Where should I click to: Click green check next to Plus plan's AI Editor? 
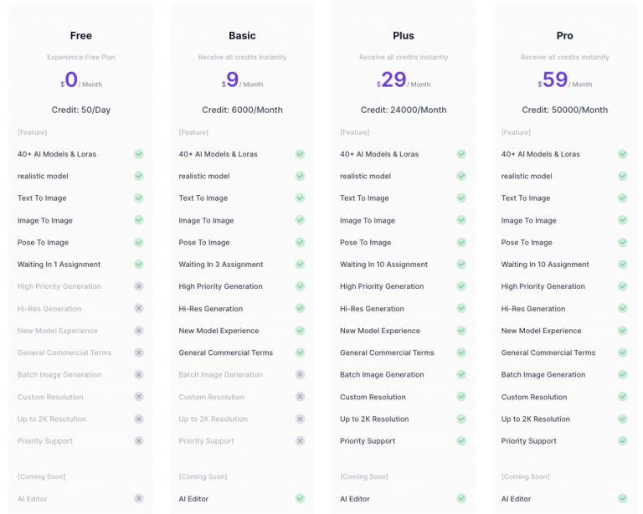click(461, 499)
